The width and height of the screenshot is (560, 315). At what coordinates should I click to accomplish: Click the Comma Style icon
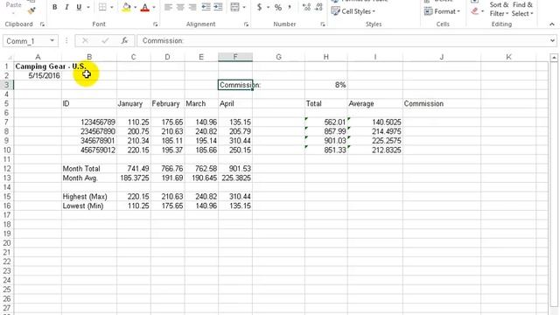point(290,7)
